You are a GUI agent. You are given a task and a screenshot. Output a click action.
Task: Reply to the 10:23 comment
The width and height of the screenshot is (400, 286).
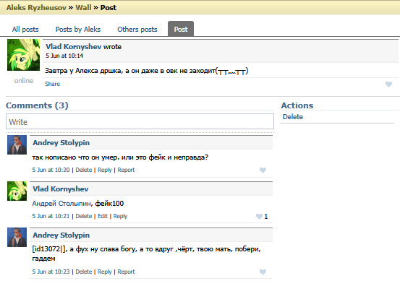click(105, 272)
